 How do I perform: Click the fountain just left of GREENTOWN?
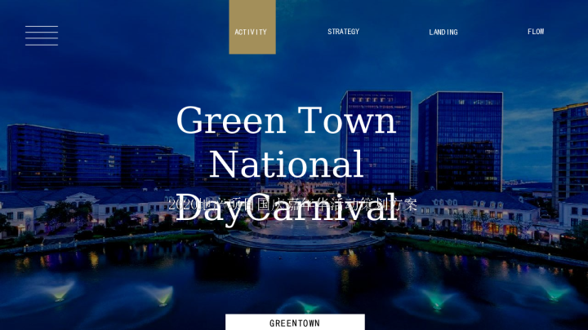coord(161,295)
